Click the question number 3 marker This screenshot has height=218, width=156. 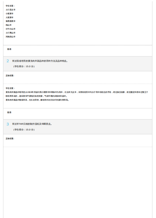(x=8, y=124)
